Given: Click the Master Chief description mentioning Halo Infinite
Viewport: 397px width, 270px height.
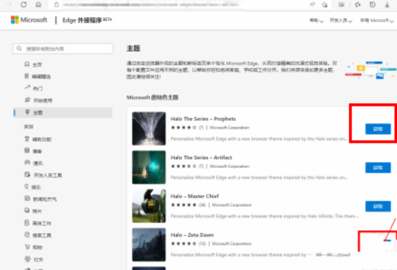Looking at the screenshot, I should tap(265, 216).
